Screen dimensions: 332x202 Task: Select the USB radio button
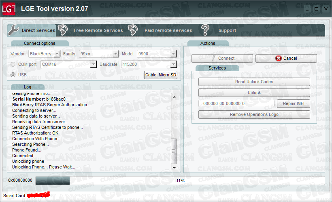point(13,75)
